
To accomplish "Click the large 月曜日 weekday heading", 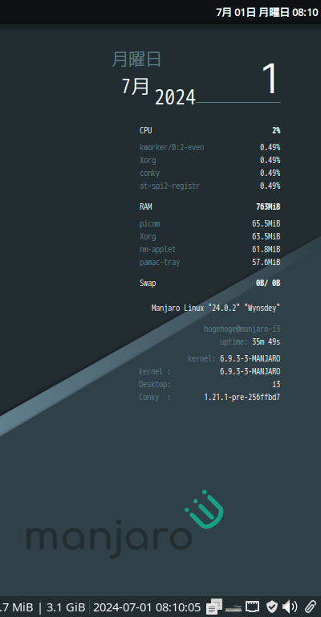I will click(136, 59).
